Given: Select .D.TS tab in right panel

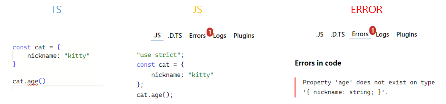Looking at the screenshot, I should click(338, 35).
